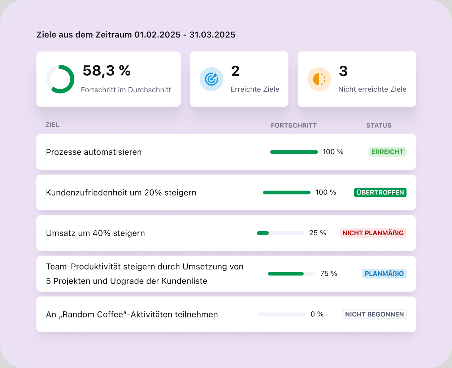Viewport: 452px width, 368px height.
Task: Select the blue target icon for Erreichte Ziele
Action: point(212,79)
